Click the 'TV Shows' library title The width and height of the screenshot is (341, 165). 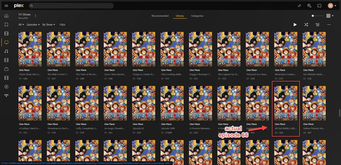[24, 14]
